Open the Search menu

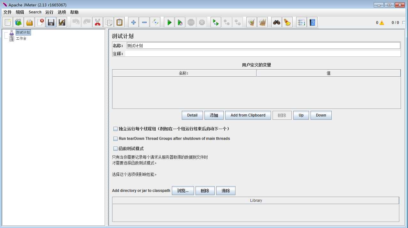[x=35, y=12]
